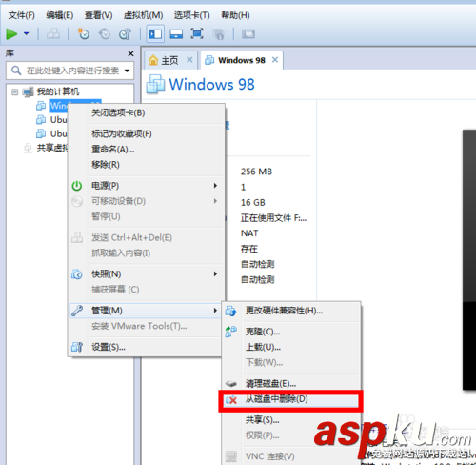Click the clone icon beside 克隆(C)...
The image size is (476, 465).
coord(230,332)
